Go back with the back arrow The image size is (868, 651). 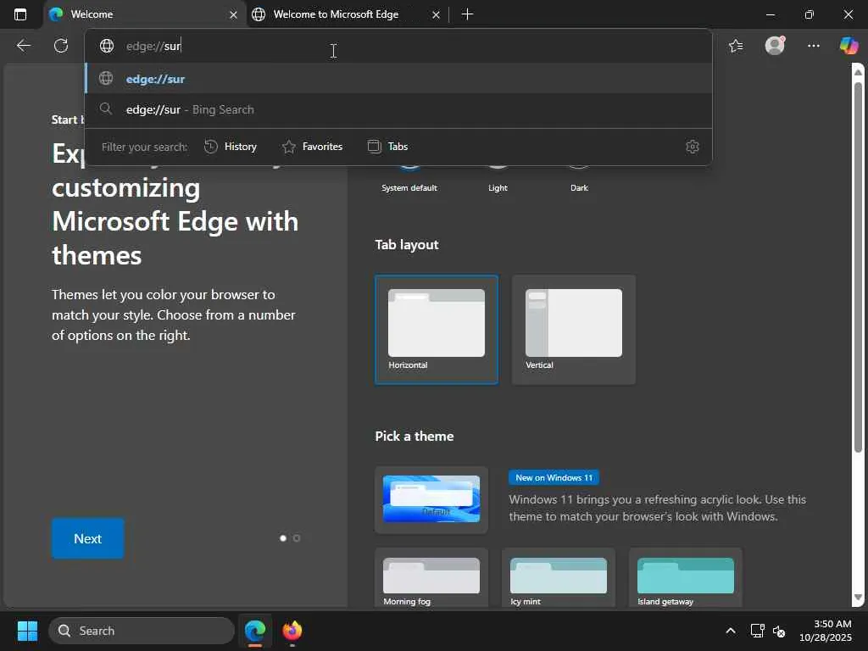pos(23,46)
